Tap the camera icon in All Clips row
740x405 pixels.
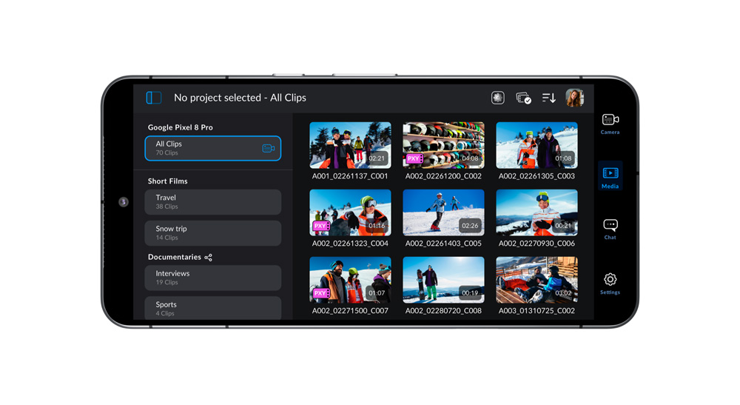[x=268, y=148]
